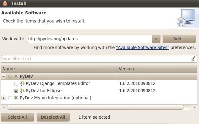Image resolution: width=199 pixels, height=124 pixels.
Task: Click the PyDev Mylyn Integration category icon
Action: pyautogui.click(x=16, y=98)
